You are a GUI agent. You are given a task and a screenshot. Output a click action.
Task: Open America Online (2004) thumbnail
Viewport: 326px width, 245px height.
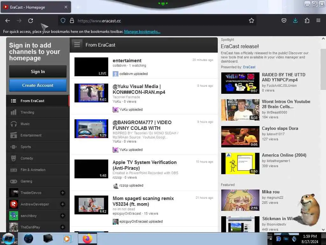pyautogui.click(x=240, y=164)
